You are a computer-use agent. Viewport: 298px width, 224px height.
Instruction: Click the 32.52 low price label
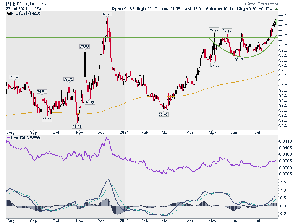[47, 120]
